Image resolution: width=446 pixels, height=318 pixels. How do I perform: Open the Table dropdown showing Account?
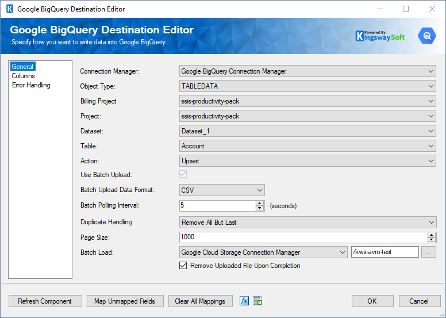coord(307,146)
